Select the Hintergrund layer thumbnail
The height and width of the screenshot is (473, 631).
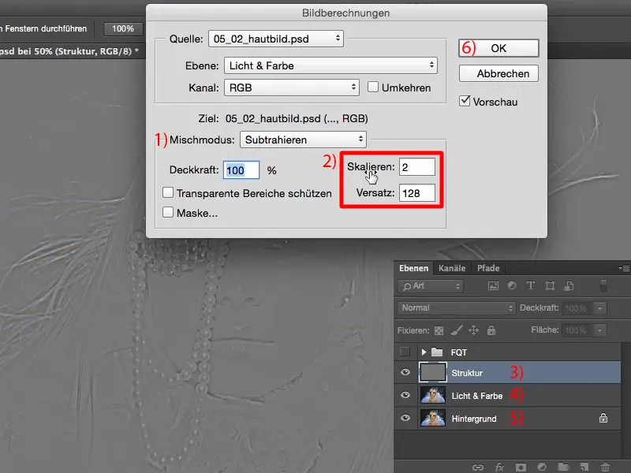pos(432,418)
